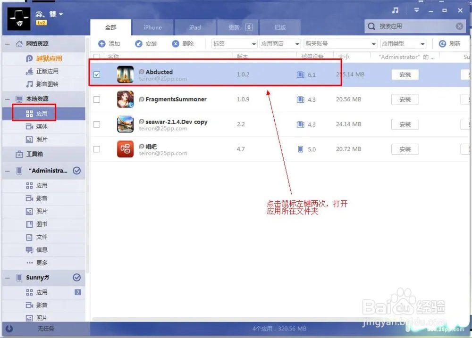Click the 唱吧 app icon
The height and width of the screenshot is (338, 472).
(x=125, y=149)
